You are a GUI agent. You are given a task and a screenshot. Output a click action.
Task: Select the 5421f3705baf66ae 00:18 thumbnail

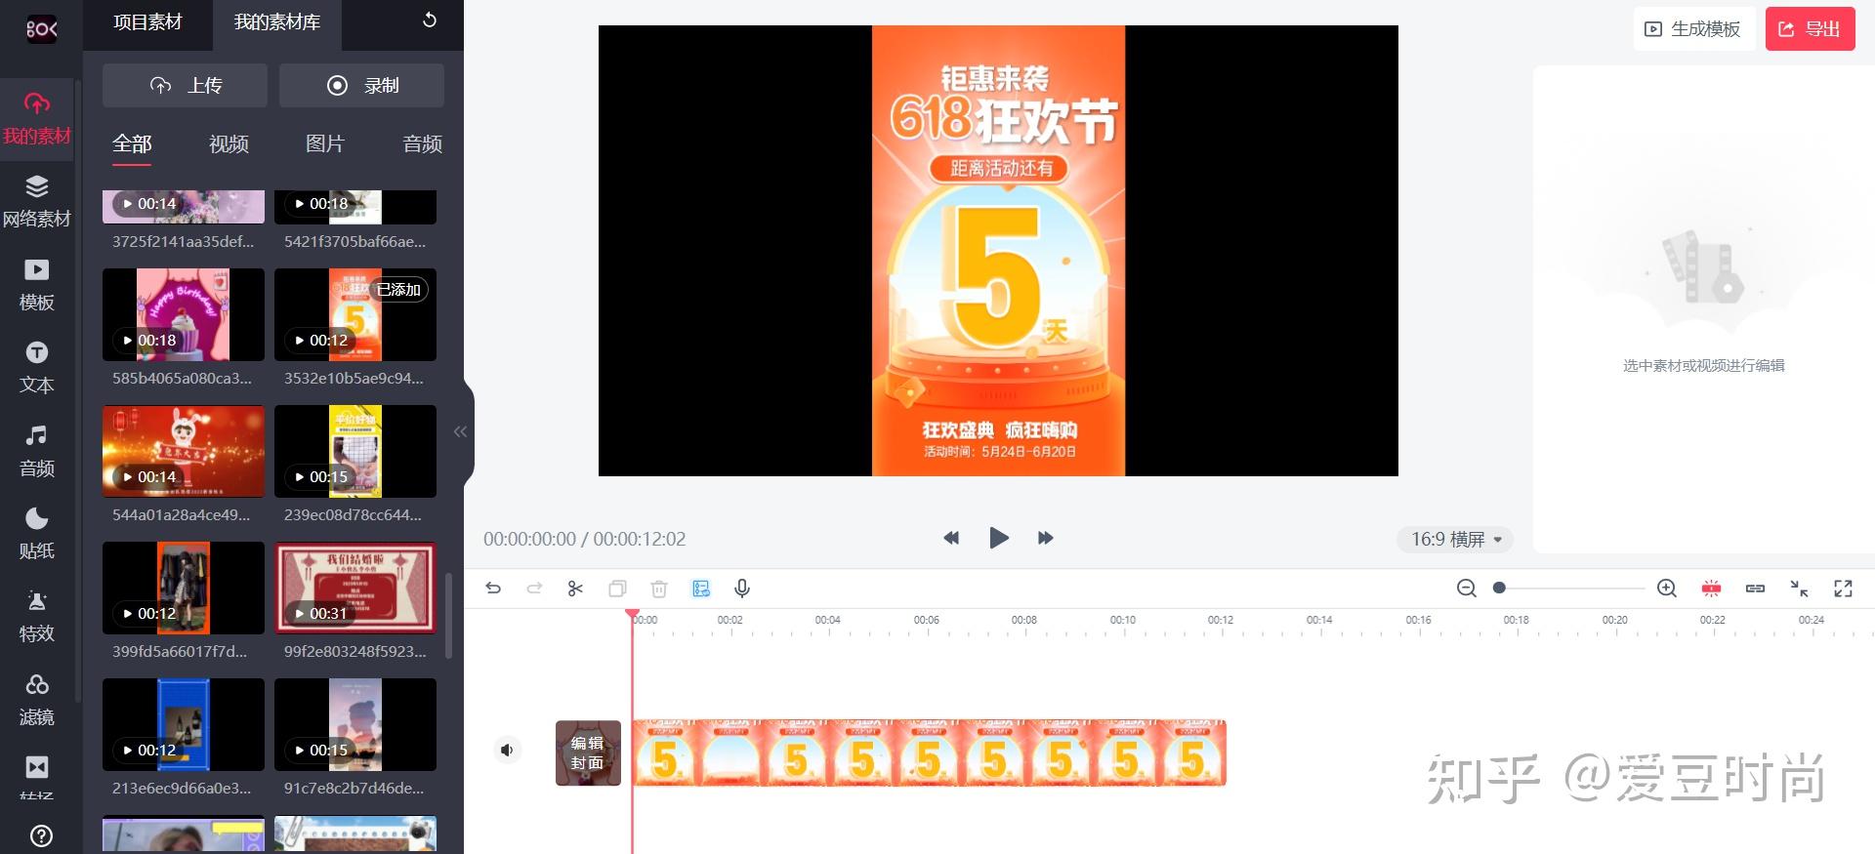pos(355,207)
